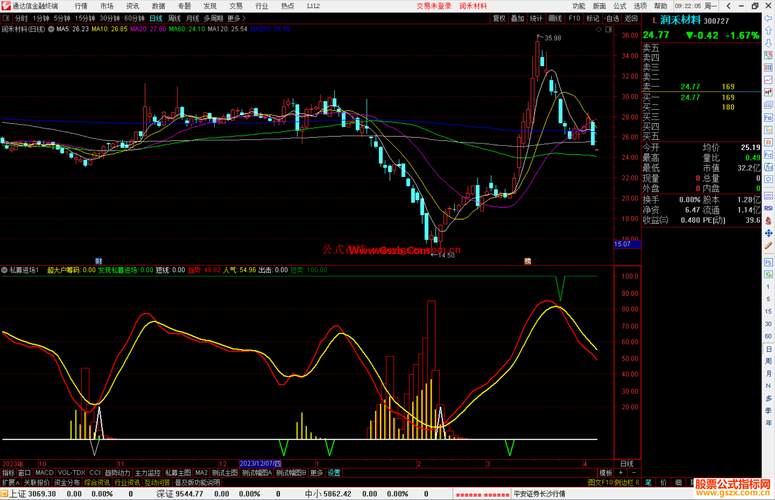The height and width of the screenshot is (500, 775).
Task: Expand the 扩展 panel at bottom left
Action: (x=10, y=482)
